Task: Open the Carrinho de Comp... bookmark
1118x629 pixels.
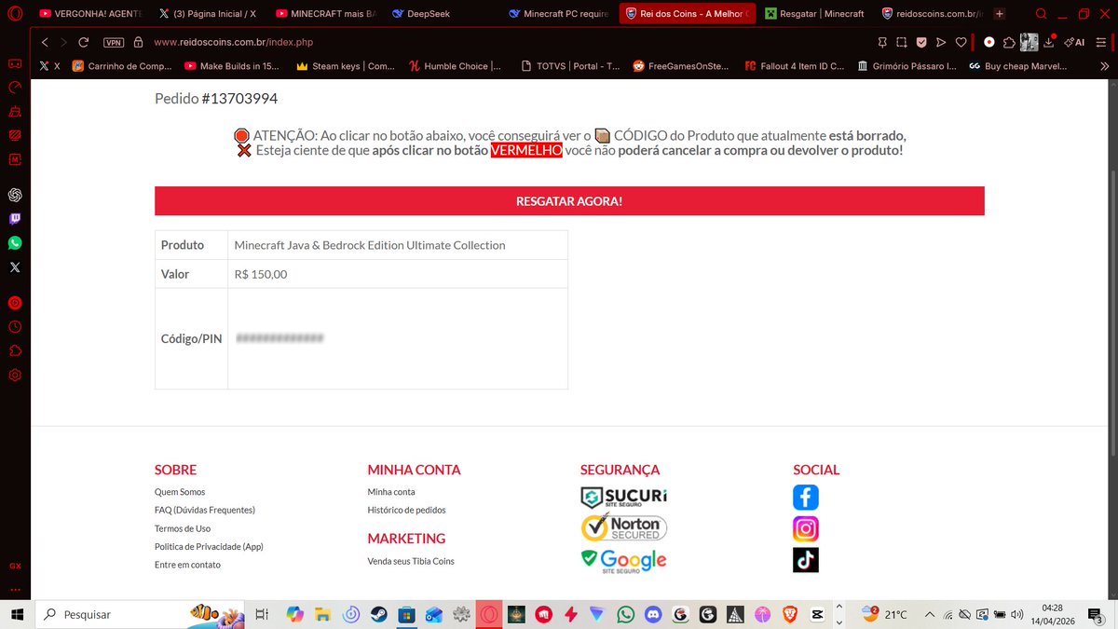Action: (x=122, y=66)
